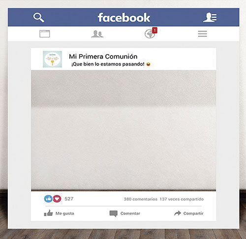This screenshot has width=246, height=239.
Task: Click the laughing emoji in post caption
Action: (148, 64)
